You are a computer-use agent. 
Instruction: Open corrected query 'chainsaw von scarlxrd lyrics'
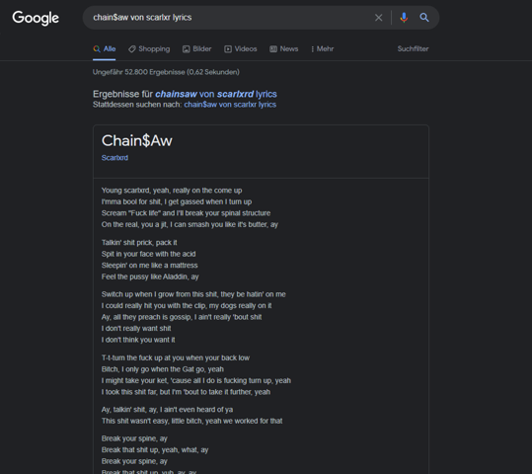216,94
